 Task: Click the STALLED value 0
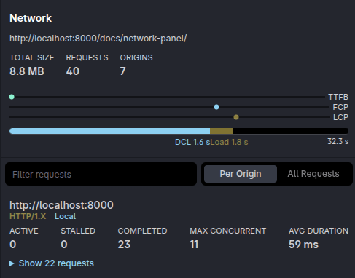64,245
